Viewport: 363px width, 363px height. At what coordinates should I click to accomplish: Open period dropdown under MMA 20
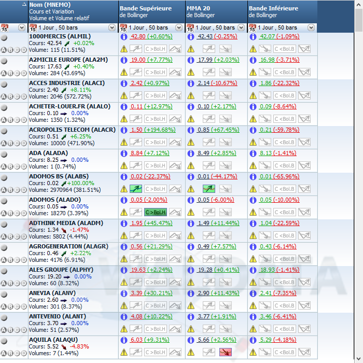[x=241, y=28]
